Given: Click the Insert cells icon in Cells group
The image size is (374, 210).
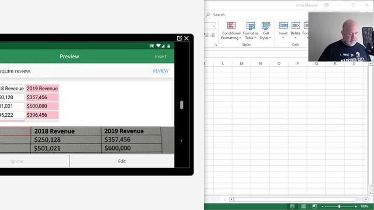Looking at the screenshot, I should click(283, 26).
